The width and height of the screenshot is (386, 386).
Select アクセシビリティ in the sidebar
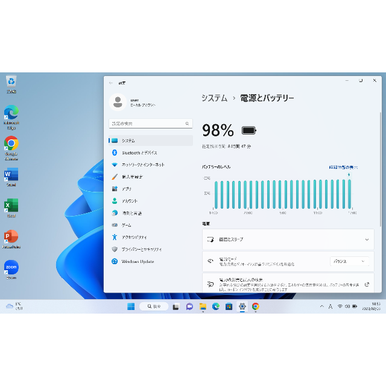151,237
